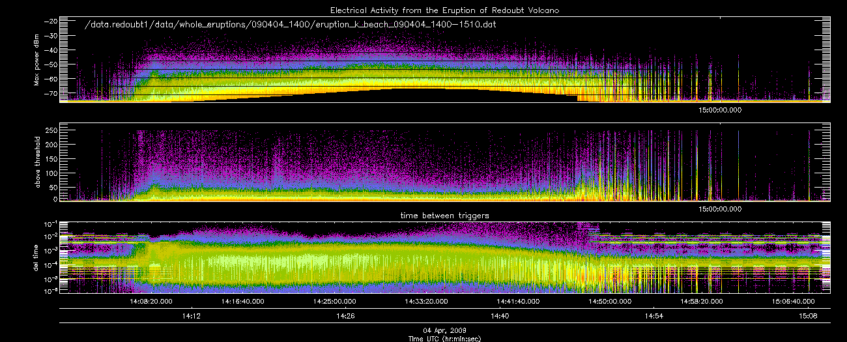The height and width of the screenshot is (342, 847).
Task: Click the 14:12 label on lower time axis
Action: (x=190, y=315)
